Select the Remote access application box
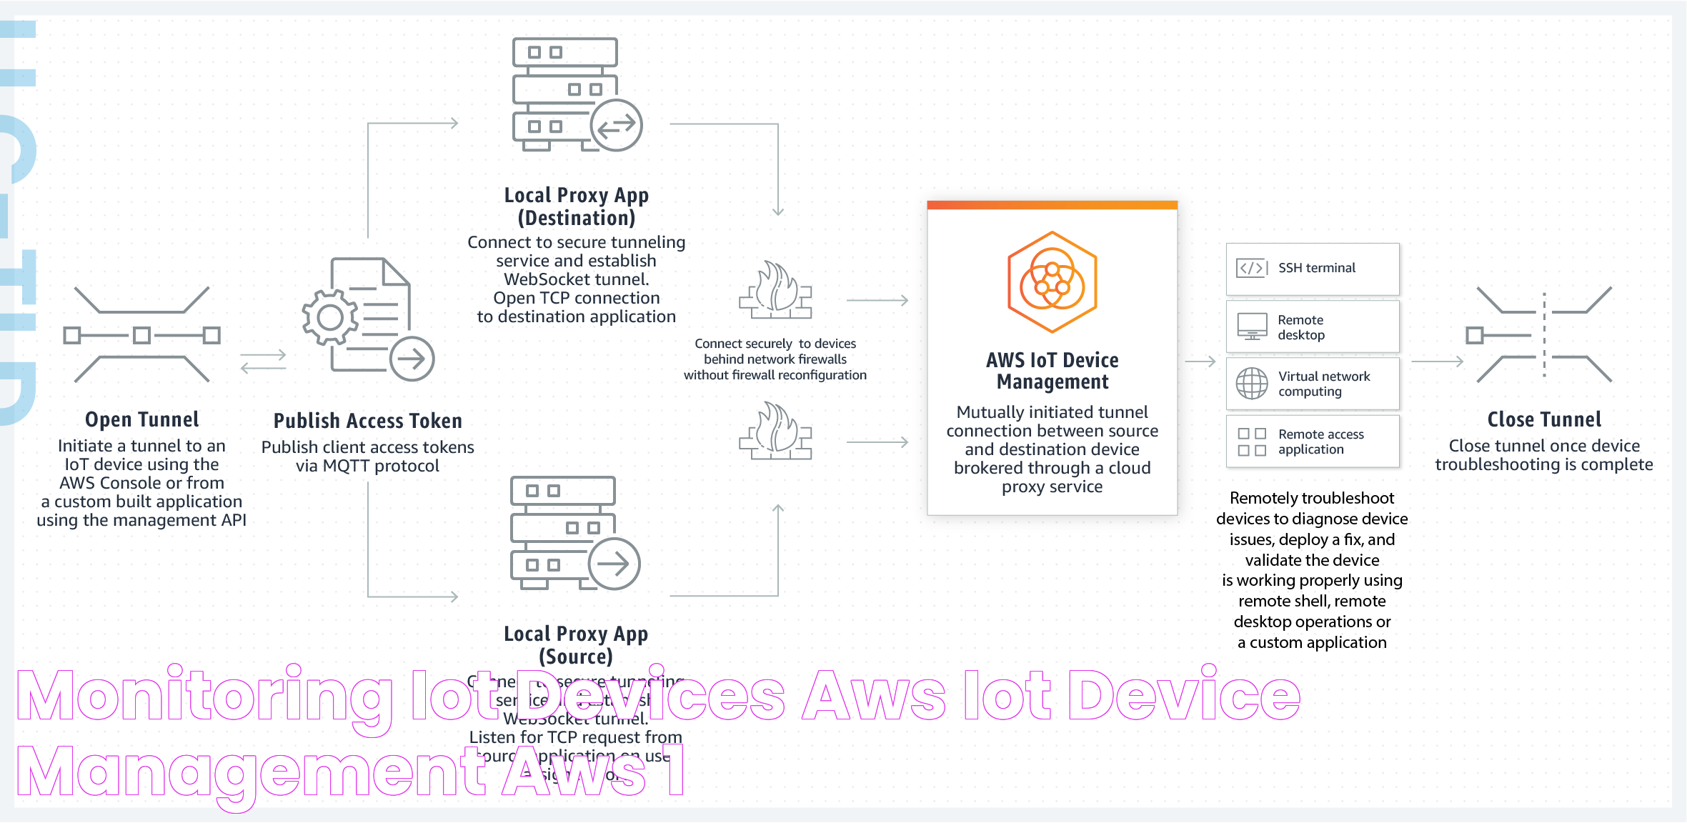Image resolution: width=1687 pixels, height=823 pixels. 1313,442
